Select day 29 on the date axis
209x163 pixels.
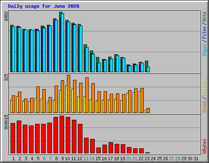(184, 159)
